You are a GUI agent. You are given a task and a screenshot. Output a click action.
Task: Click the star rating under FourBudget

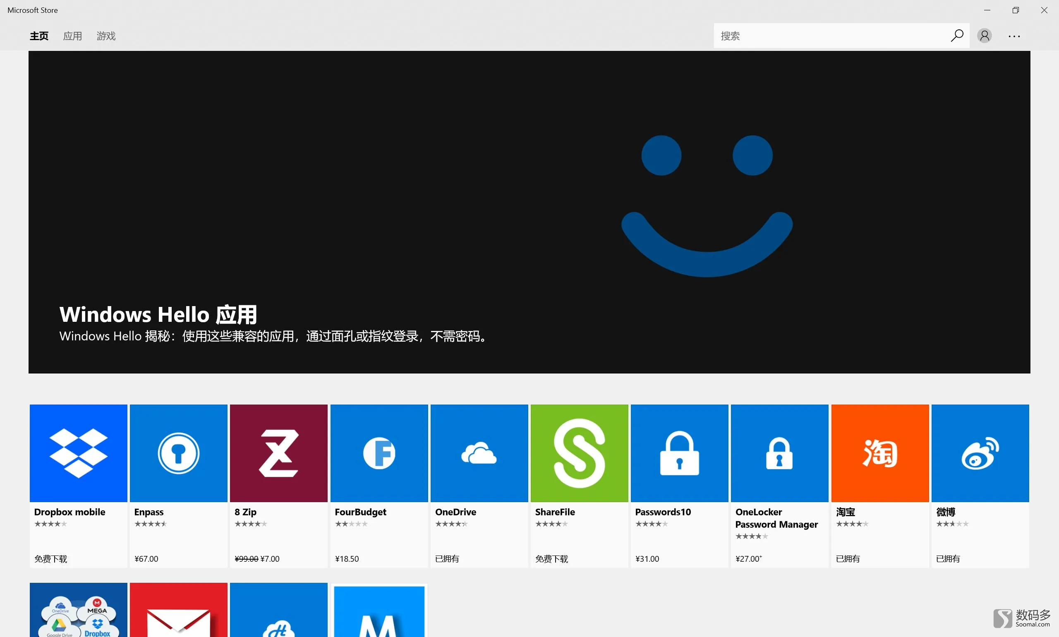click(x=352, y=524)
